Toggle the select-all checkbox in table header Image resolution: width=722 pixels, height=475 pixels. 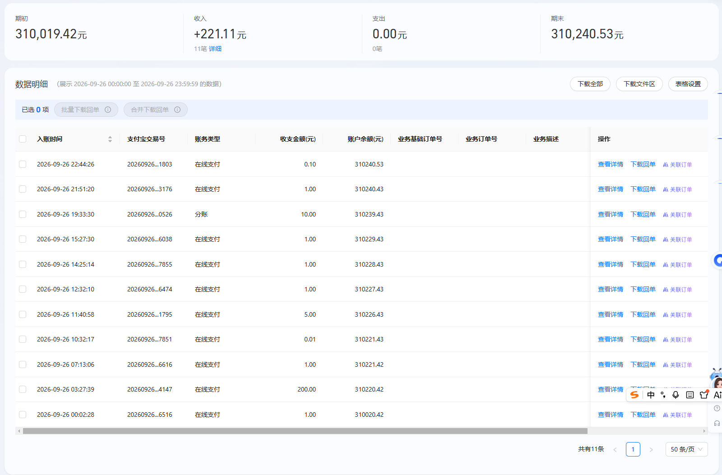coord(23,139)
